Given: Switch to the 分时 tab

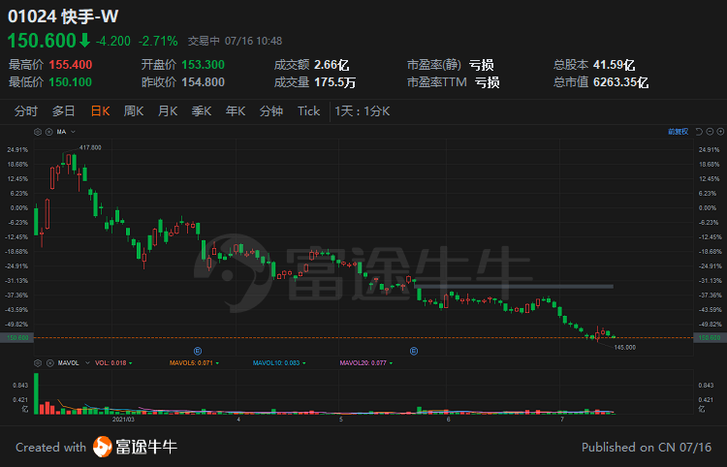Looking at the screenshot, I should point(26,111).
